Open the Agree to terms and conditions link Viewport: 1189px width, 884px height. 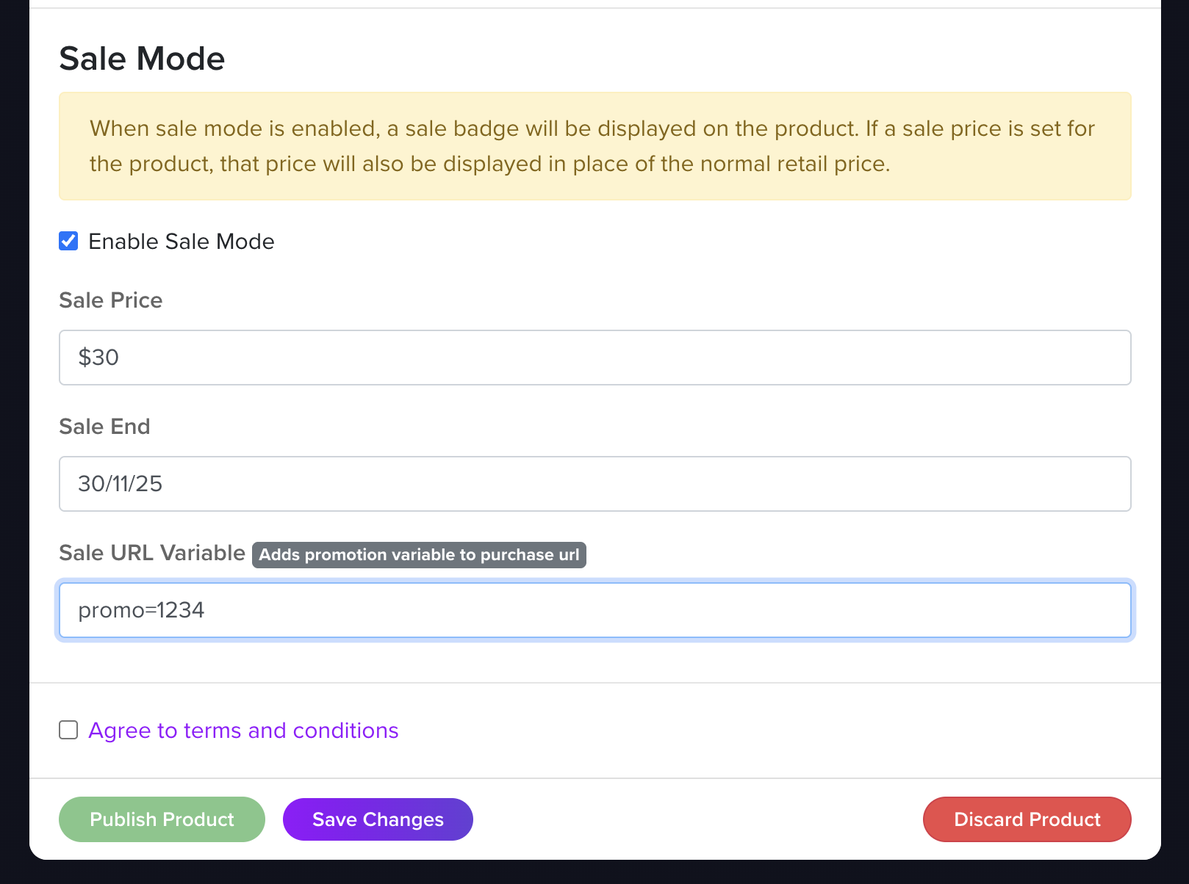243,731
